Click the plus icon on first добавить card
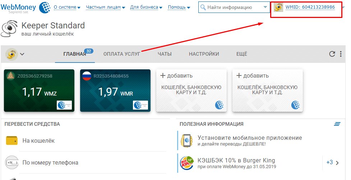The width and height of the screenshot is (351, 180). tap(163, 76)
